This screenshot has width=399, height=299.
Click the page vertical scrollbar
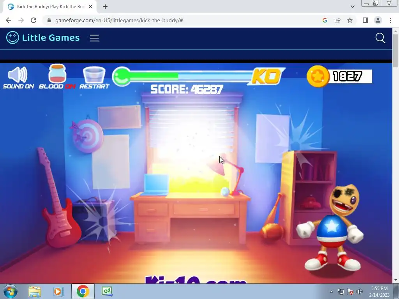tap(396, 51)
